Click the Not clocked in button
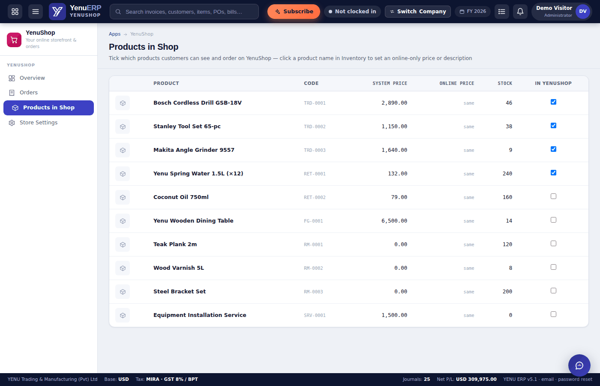The height and width of the screenshot is (386, 600). pyautogui.click(x=352, y=12)
